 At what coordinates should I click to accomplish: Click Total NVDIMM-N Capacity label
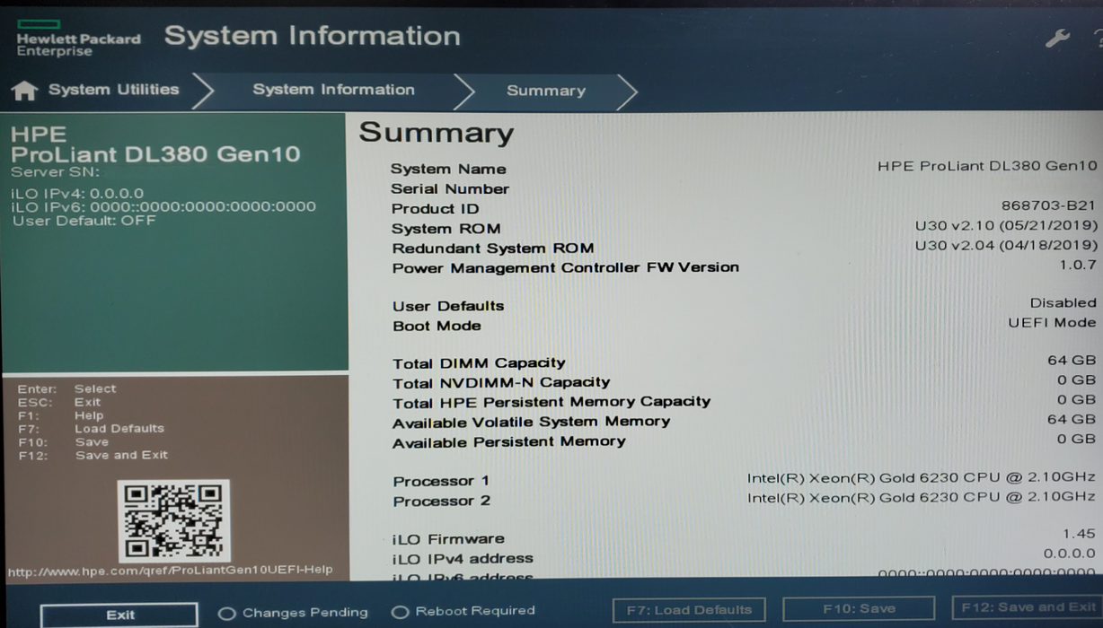(501, 382)
